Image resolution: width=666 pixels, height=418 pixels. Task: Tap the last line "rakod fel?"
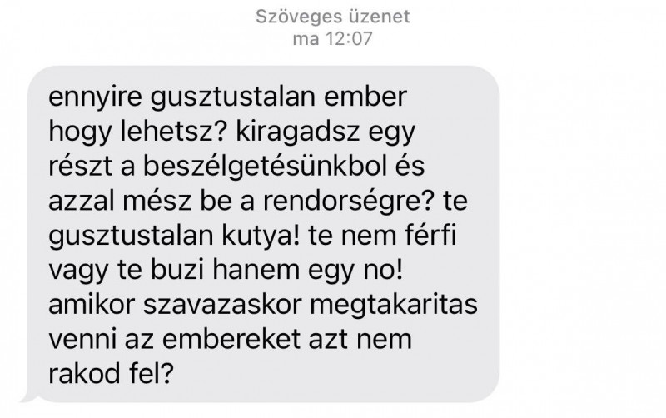112,374
